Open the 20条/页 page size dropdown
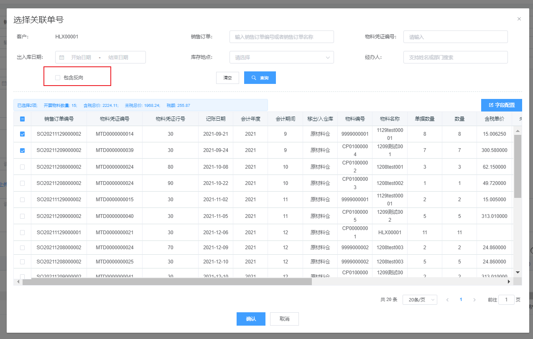The image size is (533, 339). (419, 300)
